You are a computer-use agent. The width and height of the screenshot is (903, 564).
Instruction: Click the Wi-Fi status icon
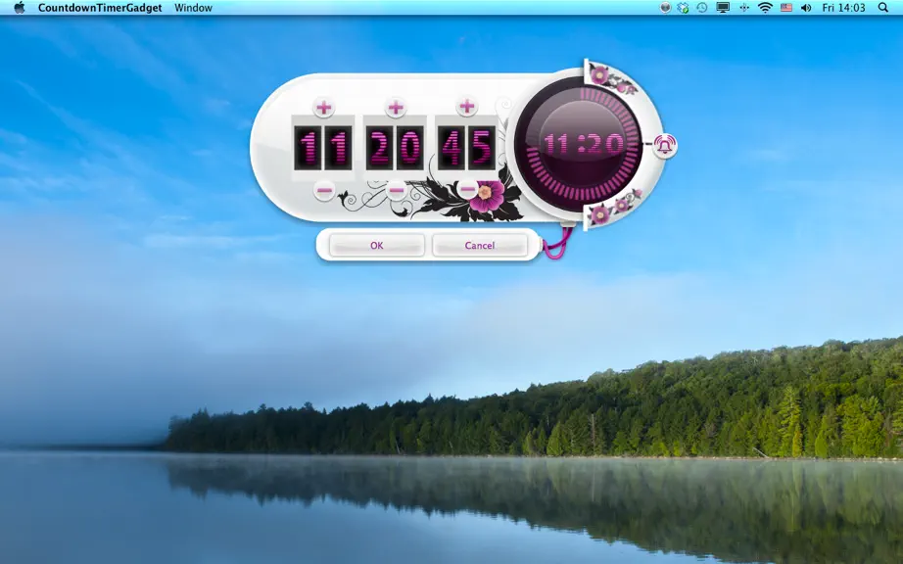(765, 8)
